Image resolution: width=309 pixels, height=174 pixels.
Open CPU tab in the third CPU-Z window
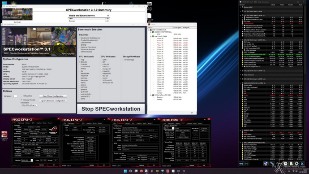click(115, 123)
